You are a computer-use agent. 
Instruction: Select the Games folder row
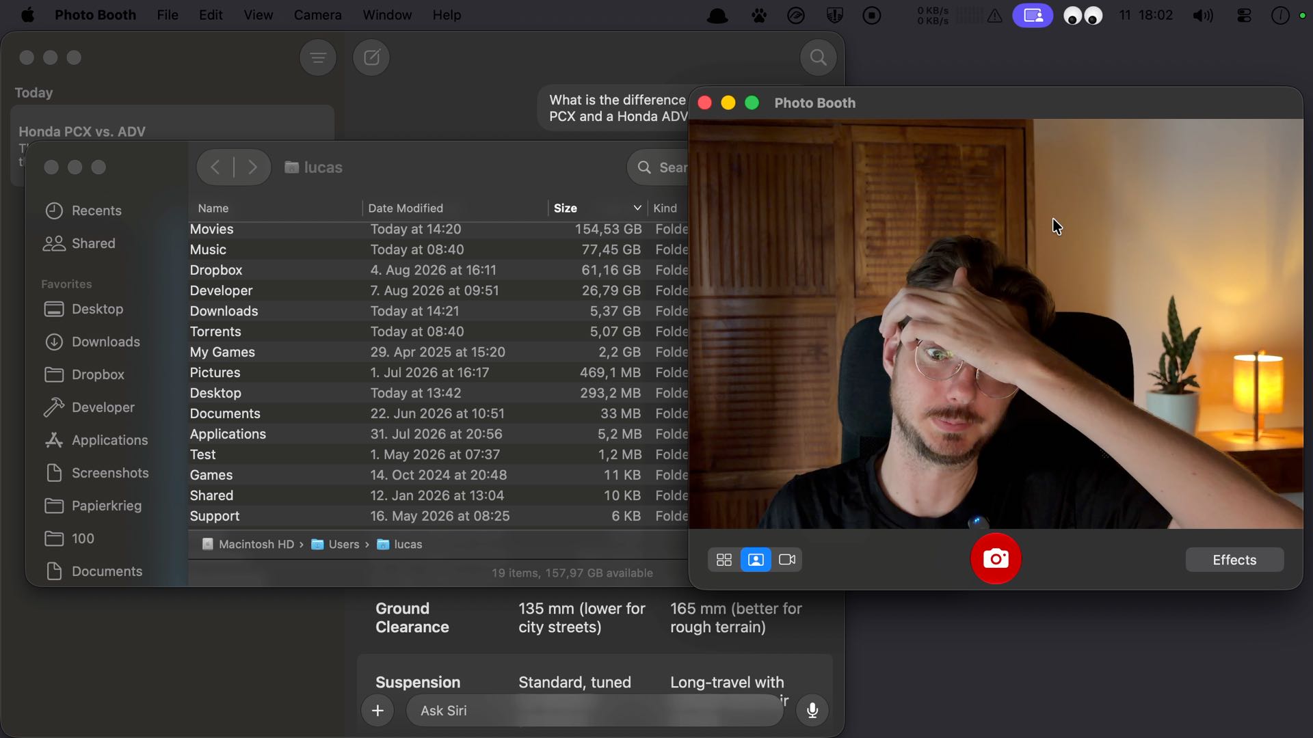tap(438, 475)
